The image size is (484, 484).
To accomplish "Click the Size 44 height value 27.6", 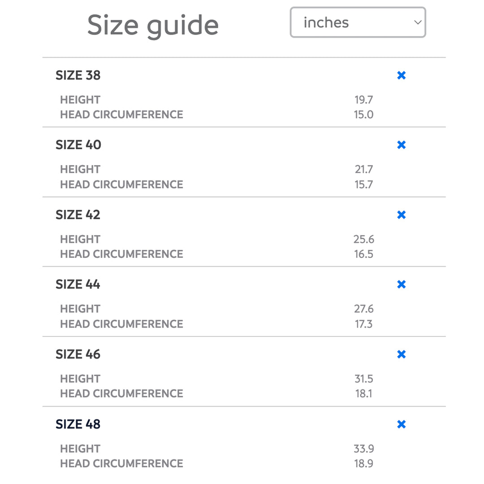I will coord(363,309).
